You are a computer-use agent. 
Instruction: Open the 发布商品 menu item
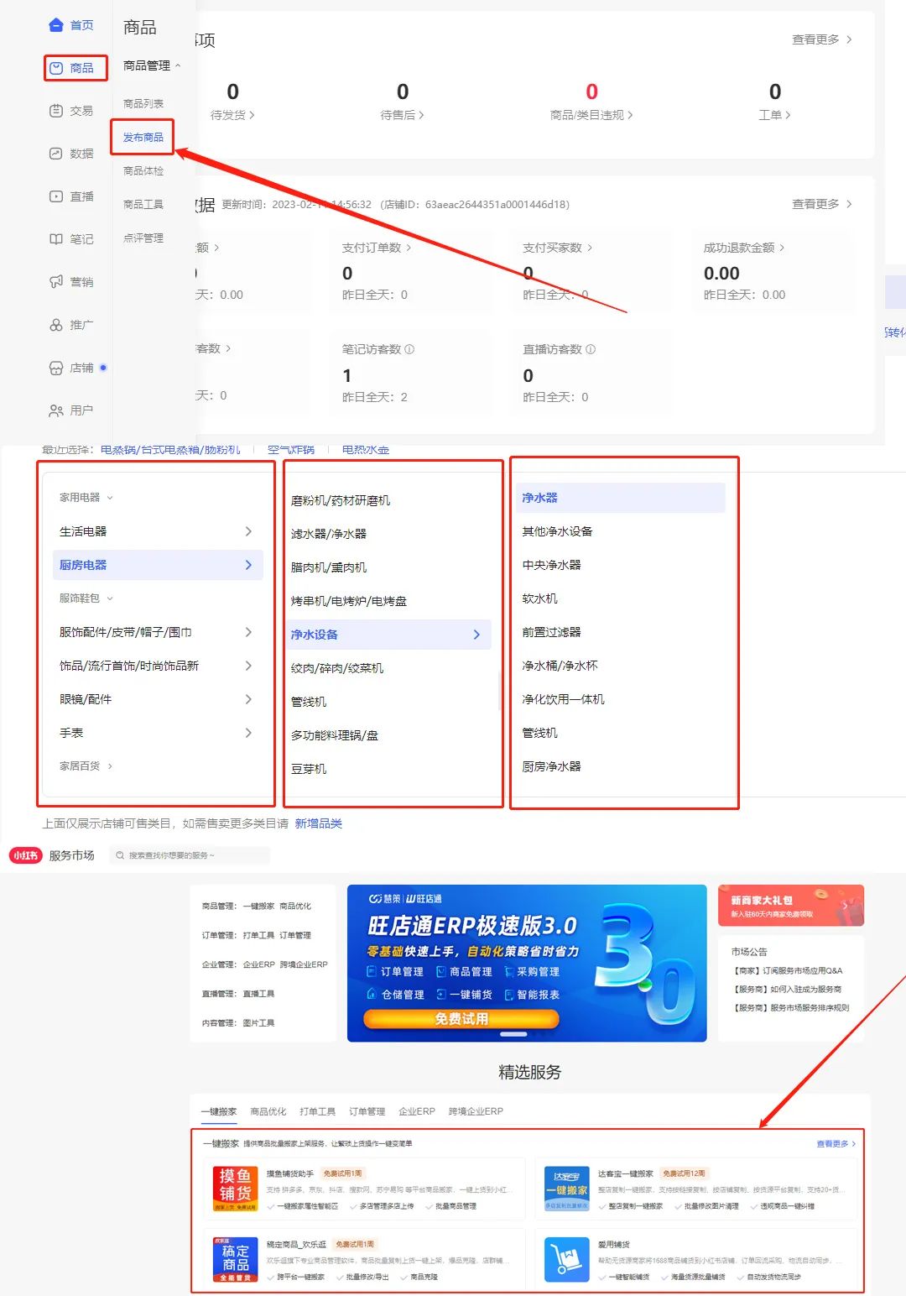pyautogui.click(x=143, y=136)
